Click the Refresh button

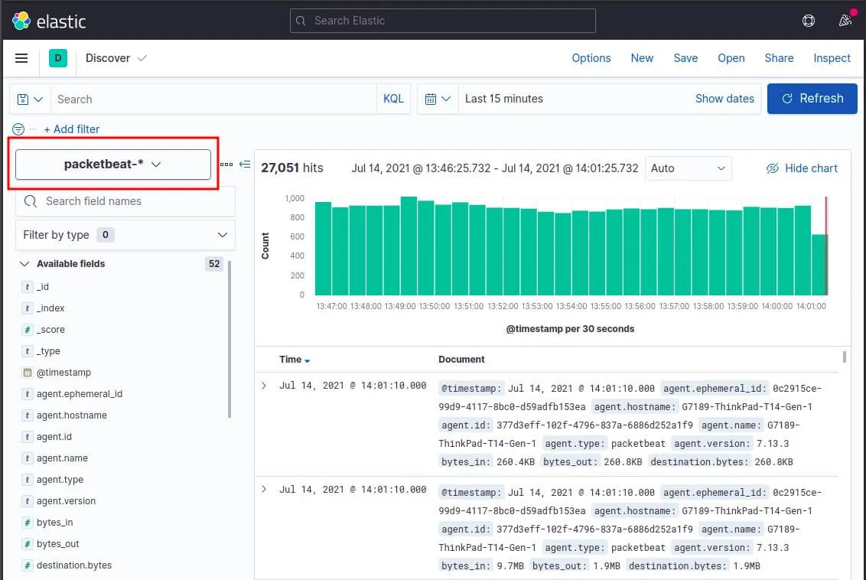coord(812,99)
